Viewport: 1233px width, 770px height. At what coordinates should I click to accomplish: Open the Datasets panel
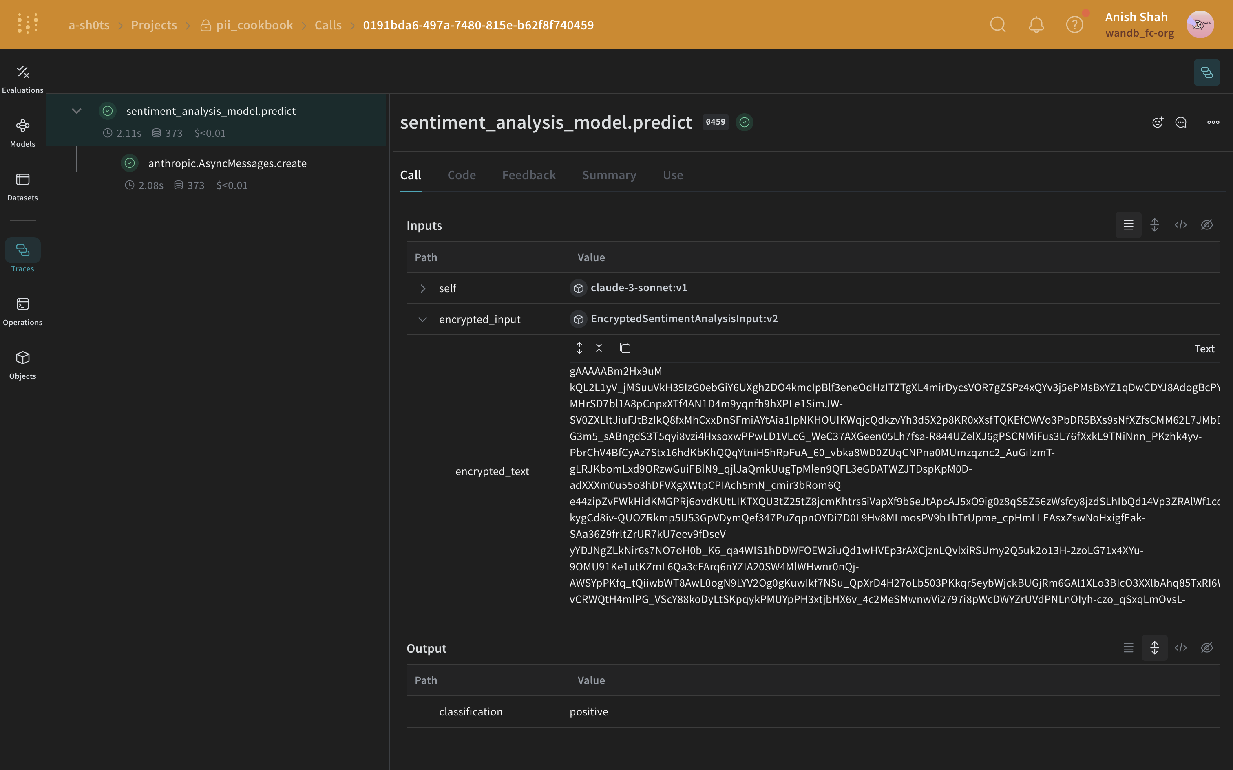[22, 186]
